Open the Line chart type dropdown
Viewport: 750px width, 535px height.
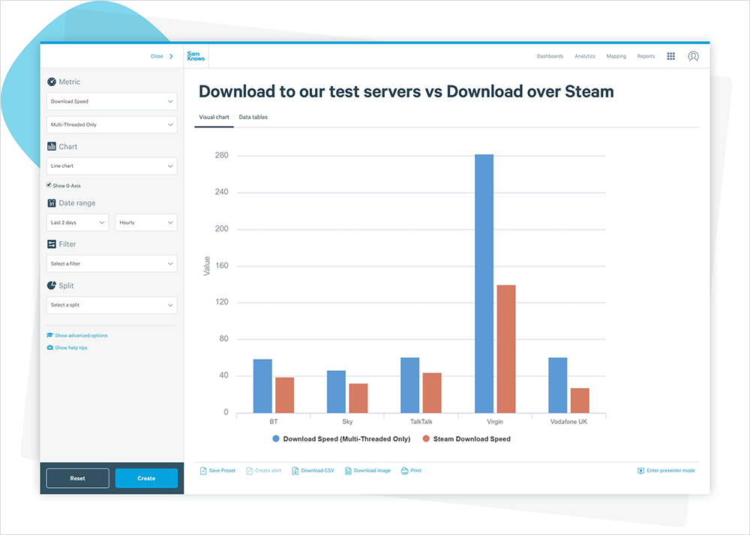pos(111,166)
